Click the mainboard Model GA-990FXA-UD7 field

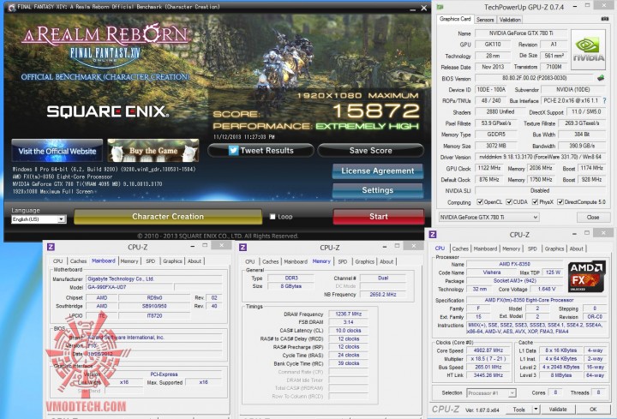pyautogui.click(x=129, y=287)
